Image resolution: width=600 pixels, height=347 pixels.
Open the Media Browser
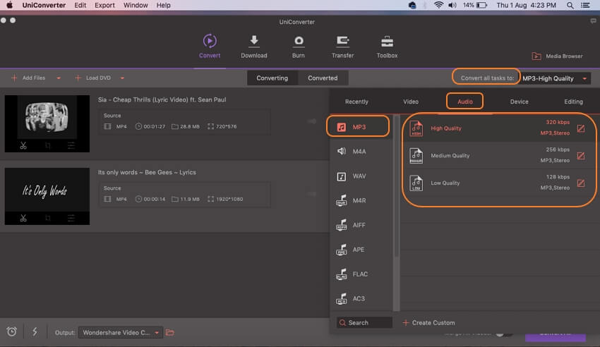point(558,56)
